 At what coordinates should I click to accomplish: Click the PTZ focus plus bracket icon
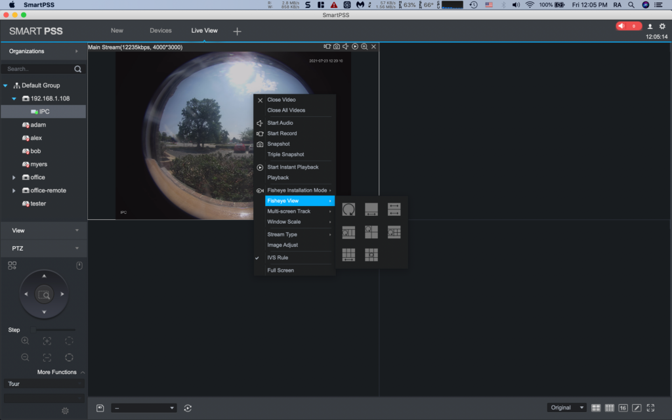(x=47, y=341)
